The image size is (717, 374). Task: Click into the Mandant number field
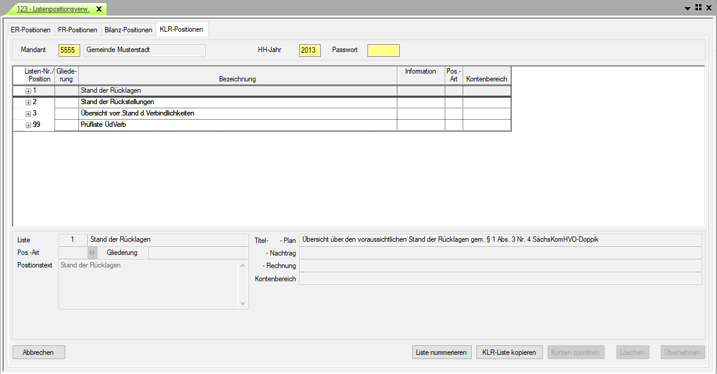pyautogui.click(x=69, y=50)
